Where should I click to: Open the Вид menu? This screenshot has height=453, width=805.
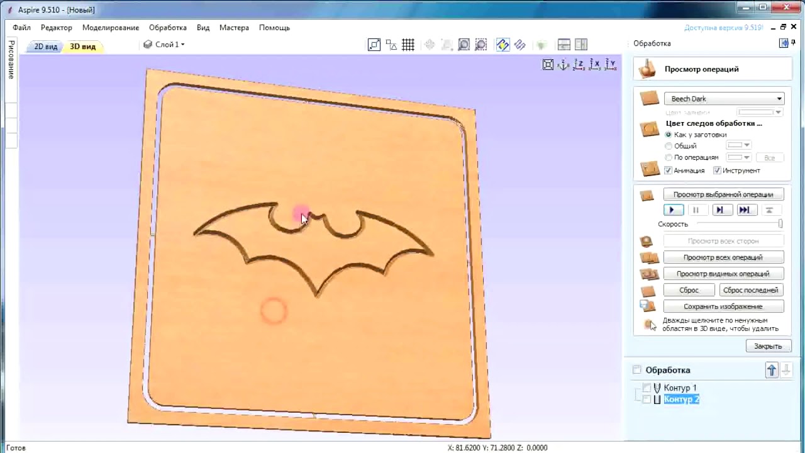203,28
